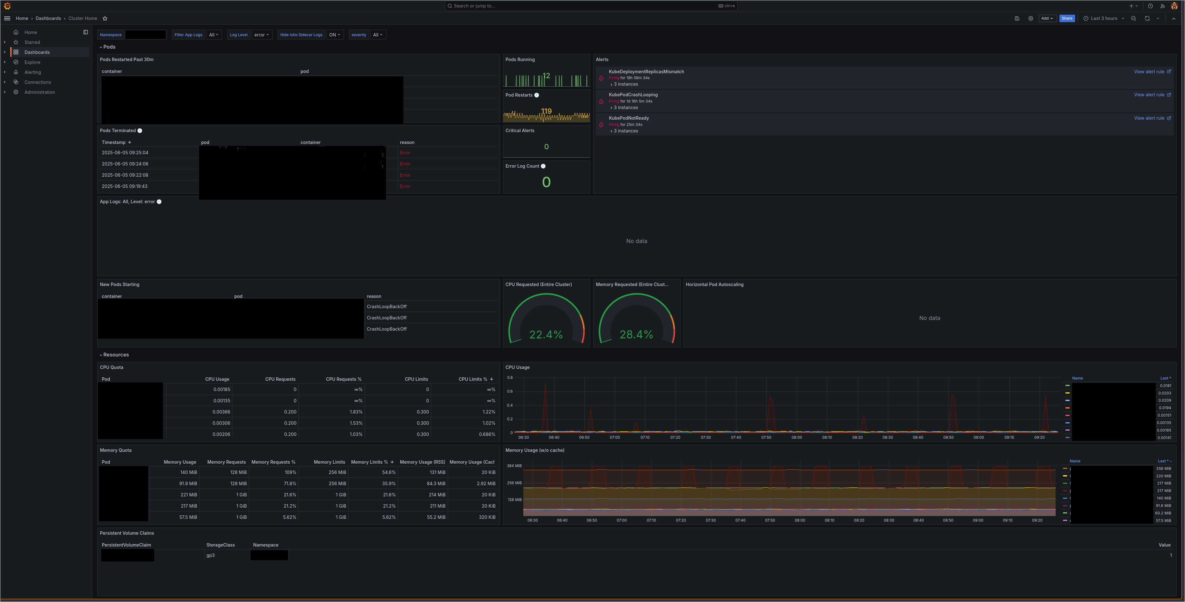Expand 3 instances under KubeDeploymentReplicasMismatch

[x=624, y=84]
